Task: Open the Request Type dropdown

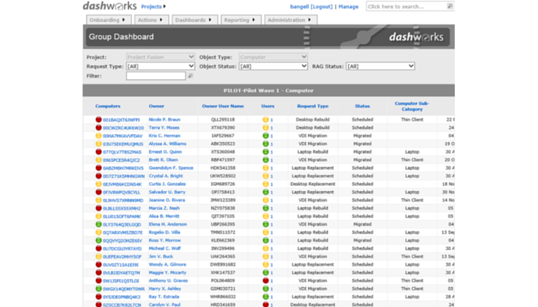Action: pos(160,66)
